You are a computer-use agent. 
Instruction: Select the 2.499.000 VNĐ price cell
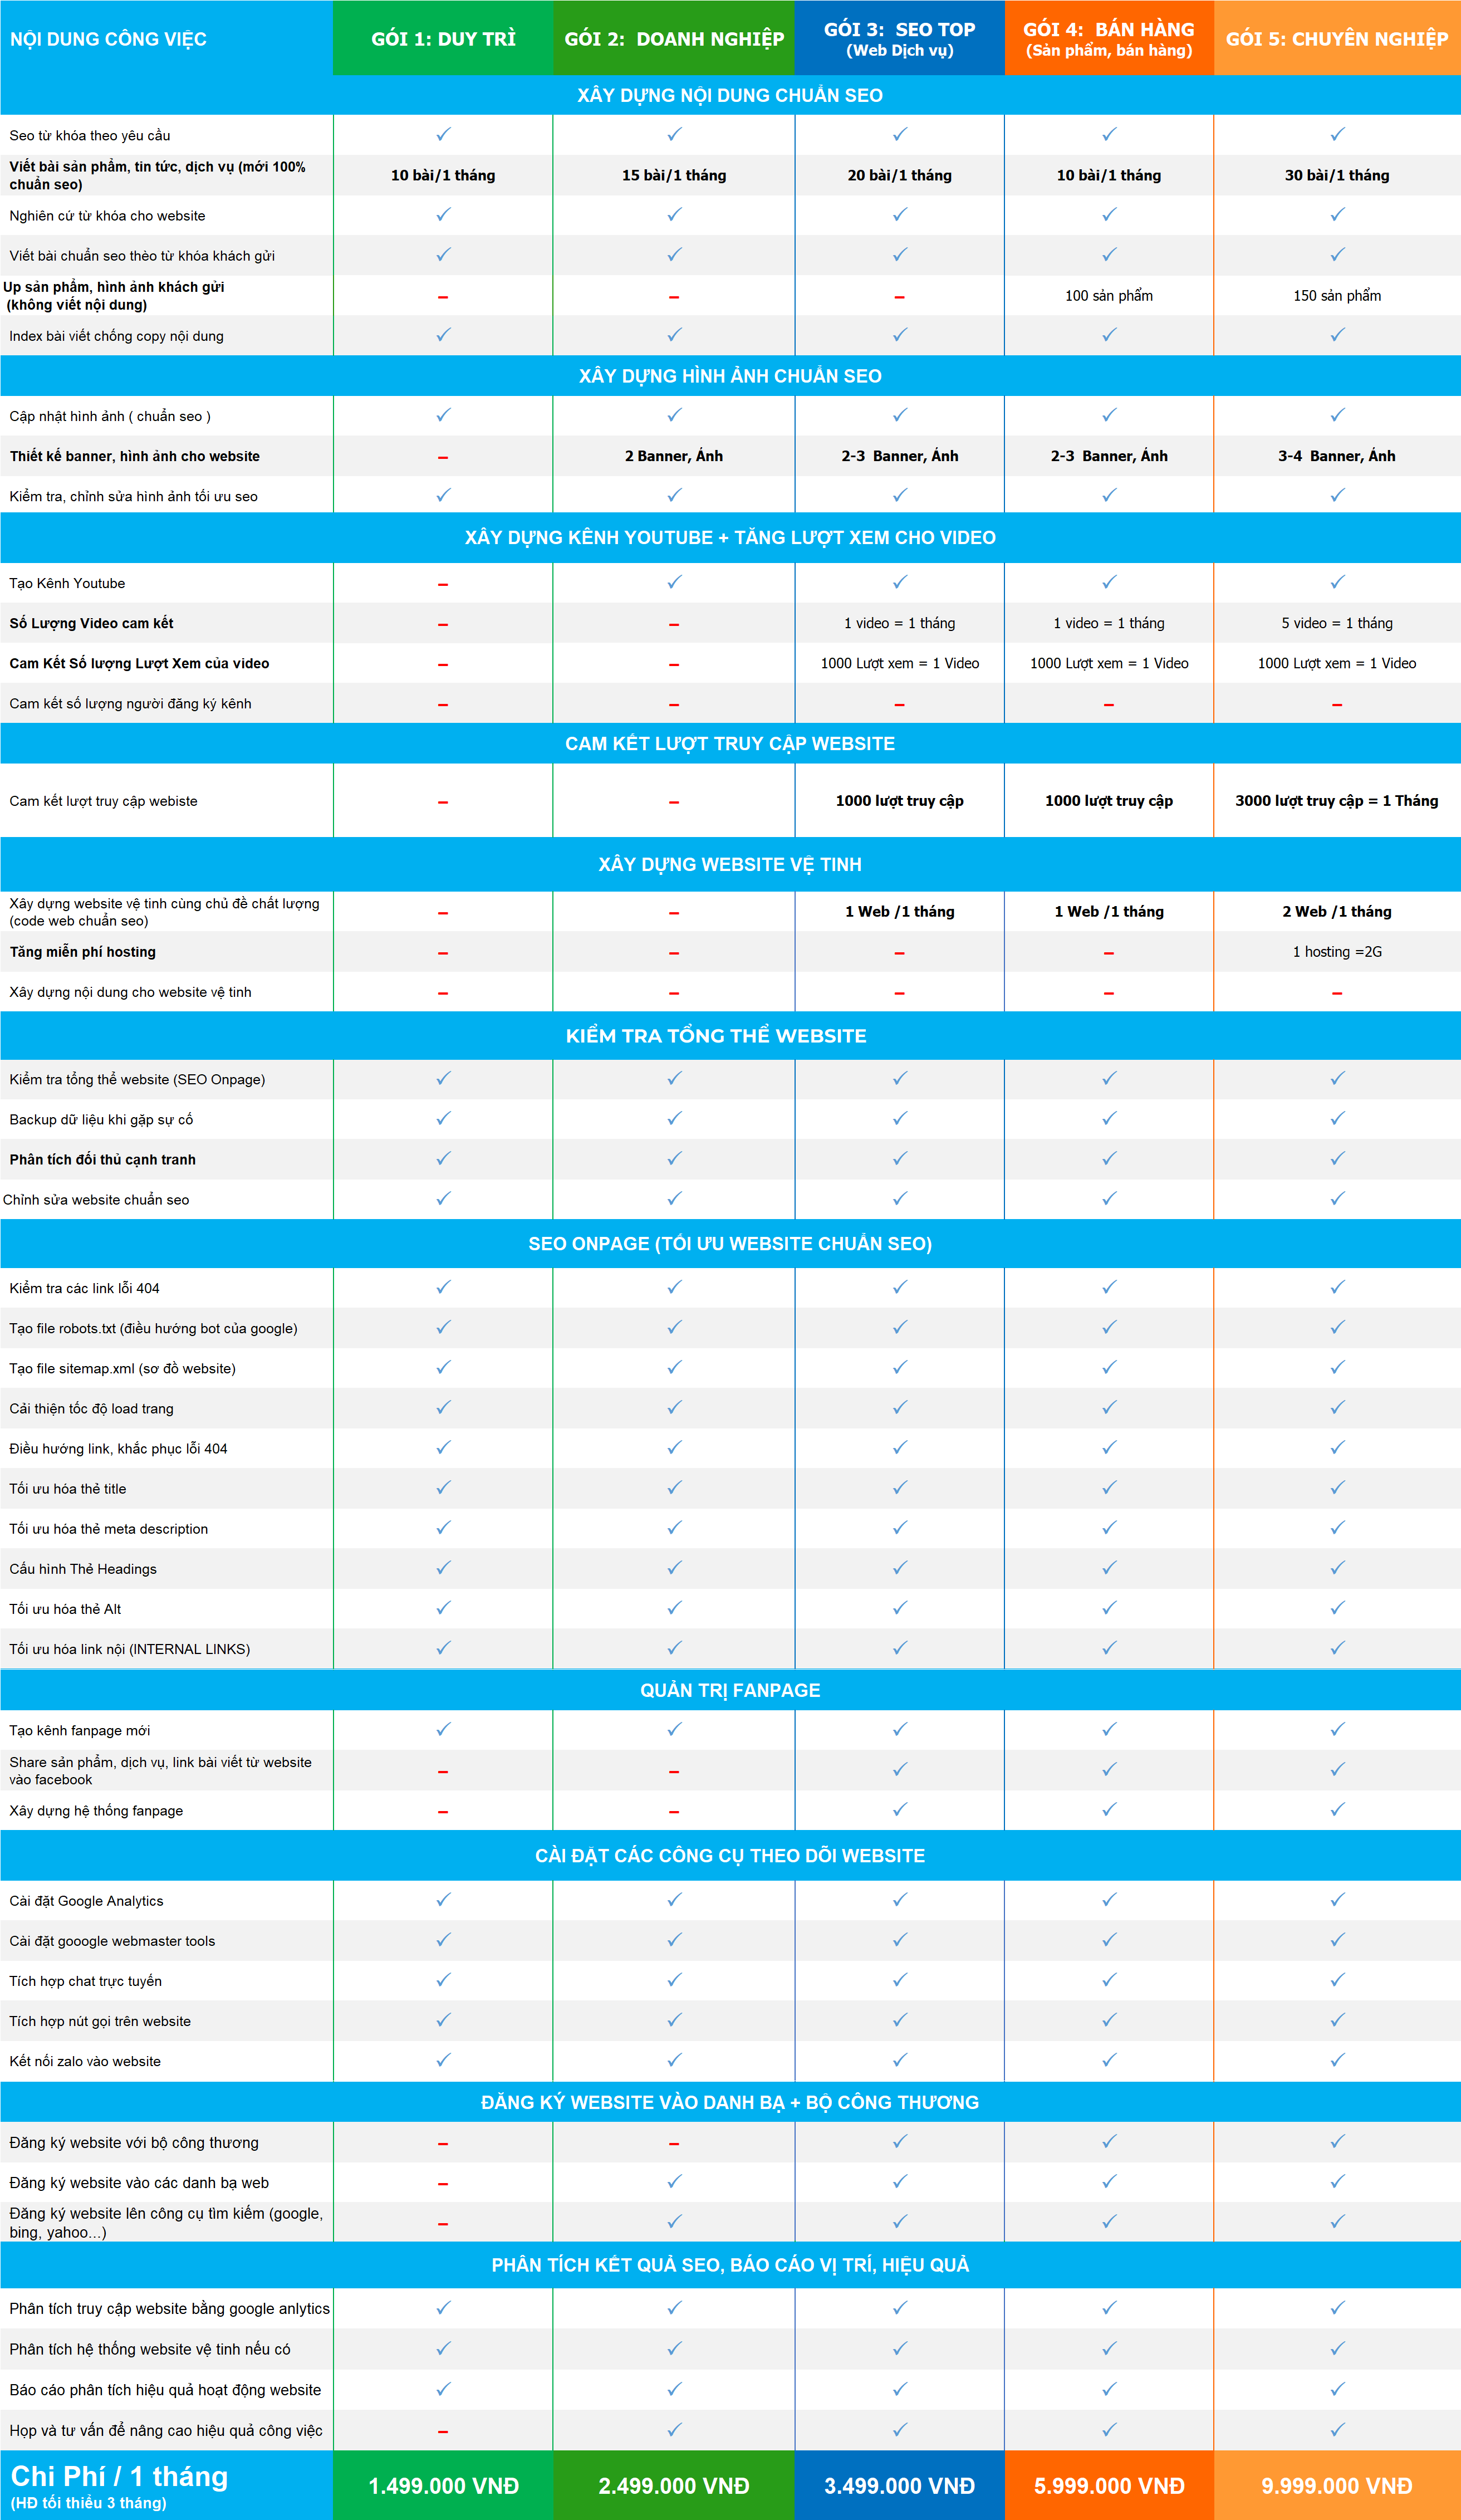pyautogui.click(x=674, y=2485)
